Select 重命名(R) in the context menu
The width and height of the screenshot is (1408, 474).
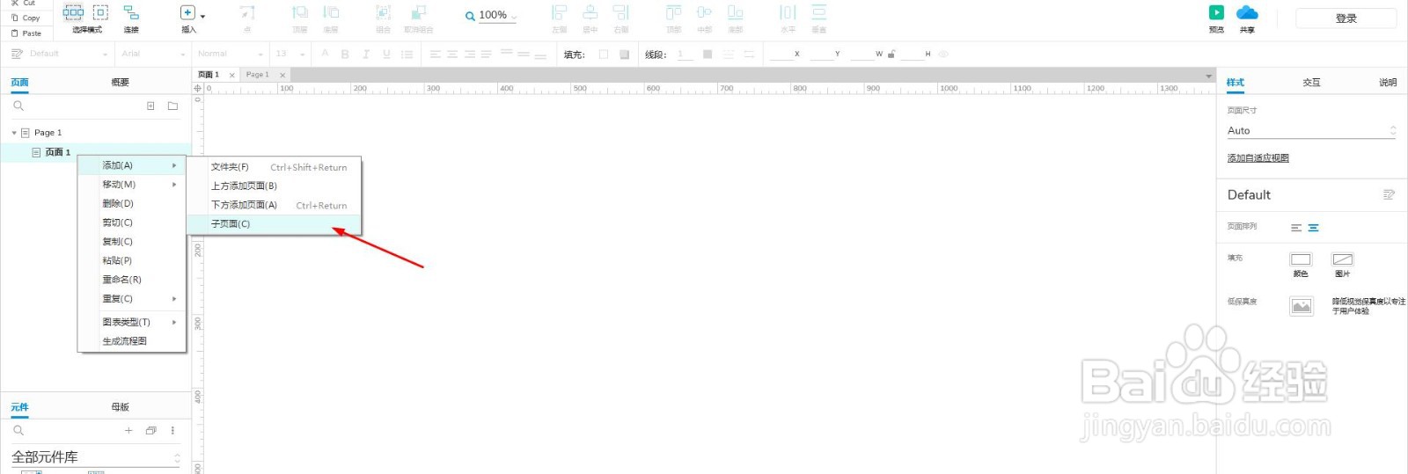pyautogui.click(x=132, y=280)
